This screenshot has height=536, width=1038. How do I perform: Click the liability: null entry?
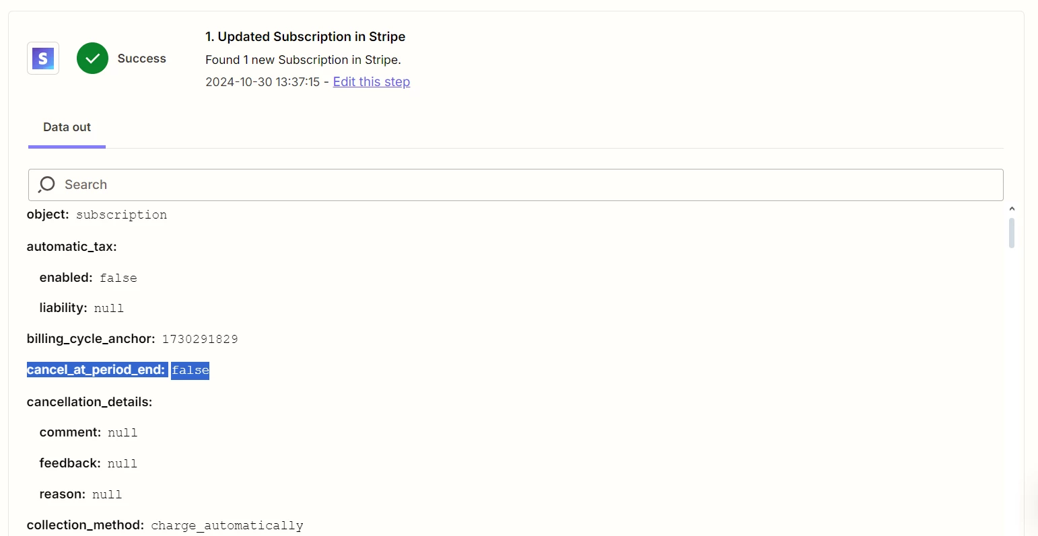81,308
